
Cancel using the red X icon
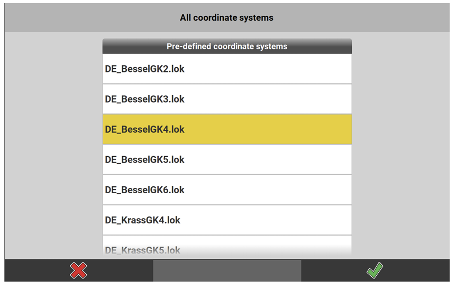pyautogui.click(x=78, y=270)
